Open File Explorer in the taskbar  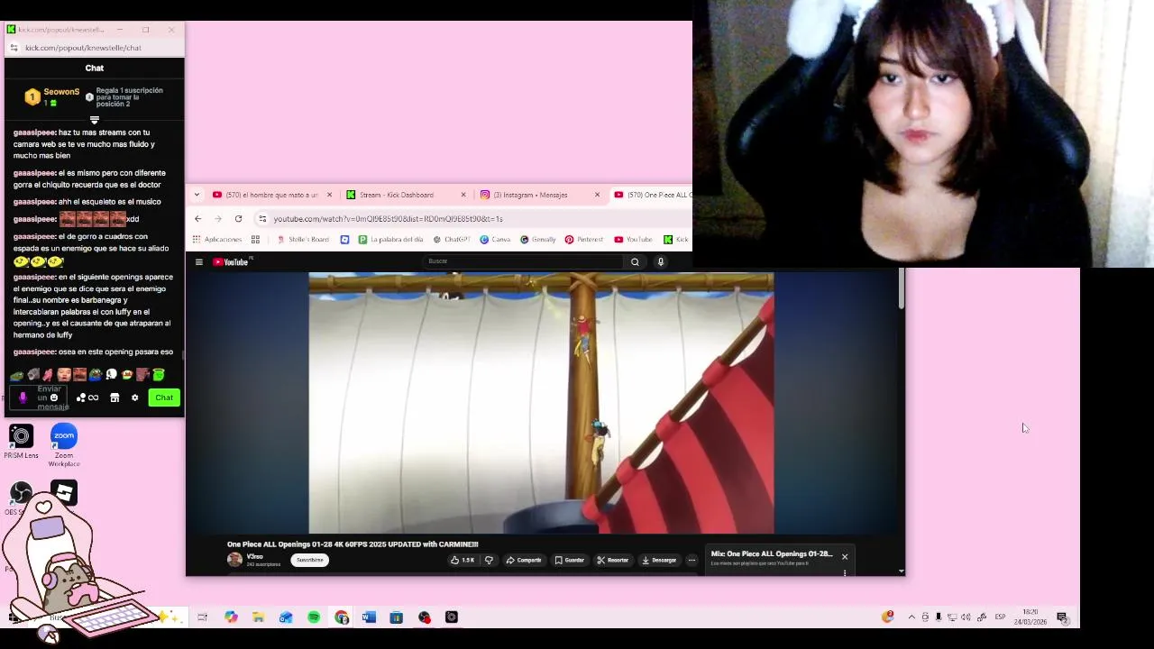[258, 617]
